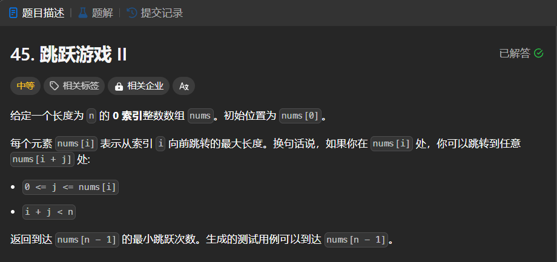Click the 题解 flask icon

click(x=83, y=13)
